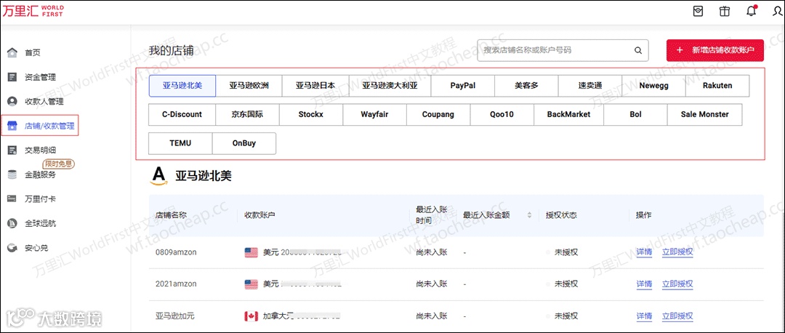The width and height of the screenshot is (785, 333).
Task: Open 收款人管理 in the sidebar
Action: 44,101
